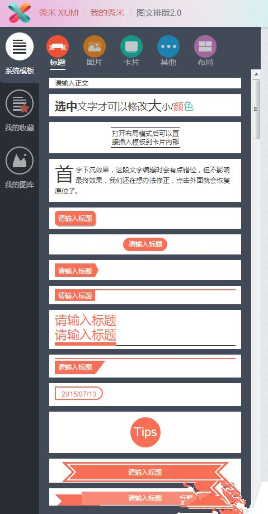268x514 pixels.
Task: Choose the 请输入正文 body text template
Action: pyautogui.click(x=145, y=83)
